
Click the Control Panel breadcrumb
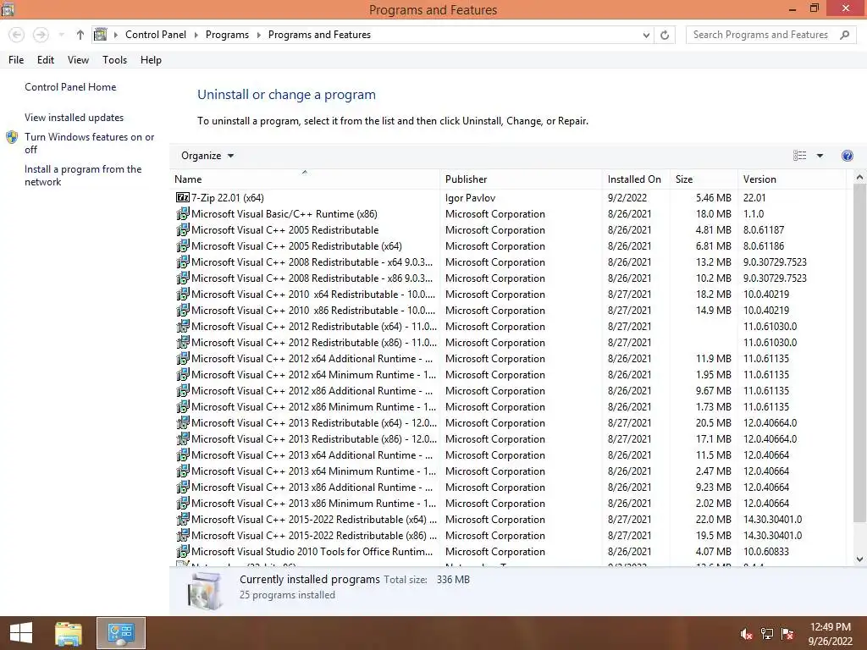[156, 35]
